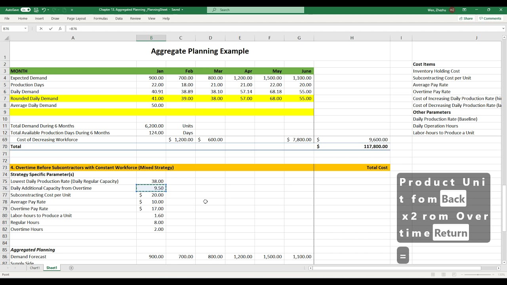
Task: Click the Comments button
Action: [490, 18]
